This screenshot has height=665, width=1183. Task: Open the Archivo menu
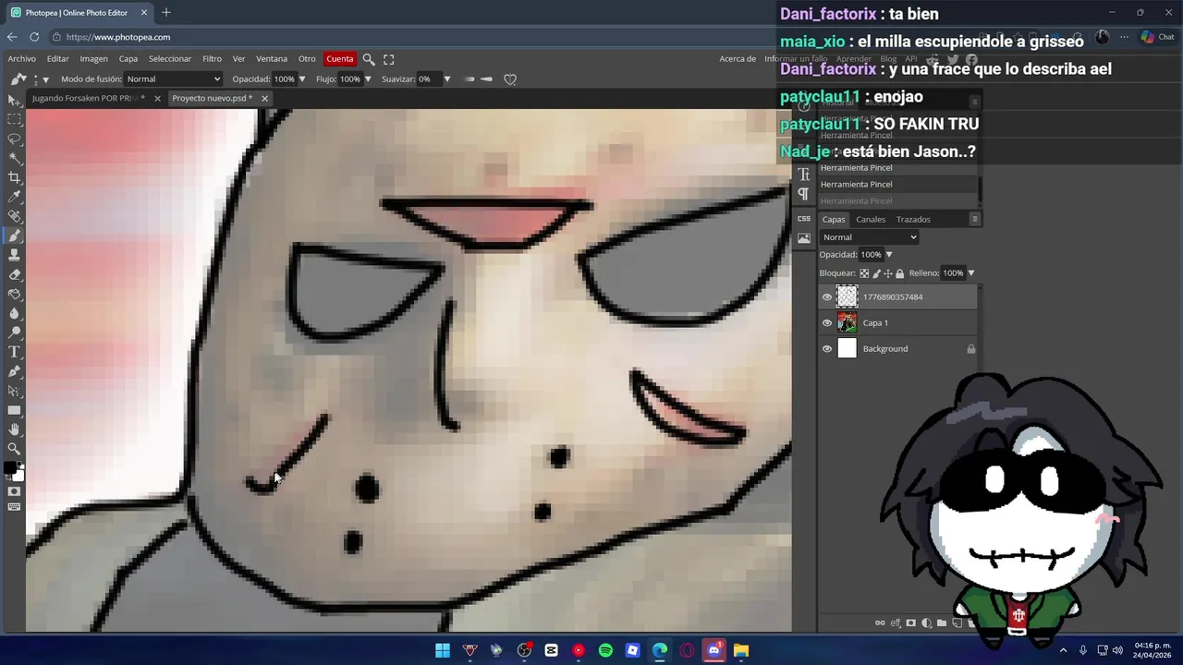tap(22, 59)
